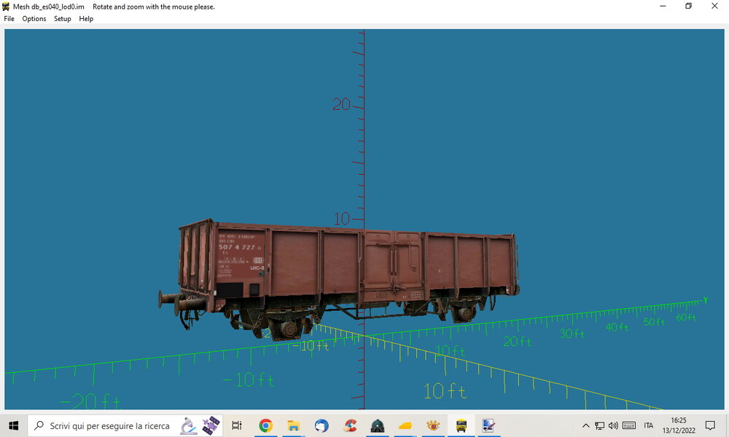Open the network status tray icon

pyautogui.click(x=600, y=425)
